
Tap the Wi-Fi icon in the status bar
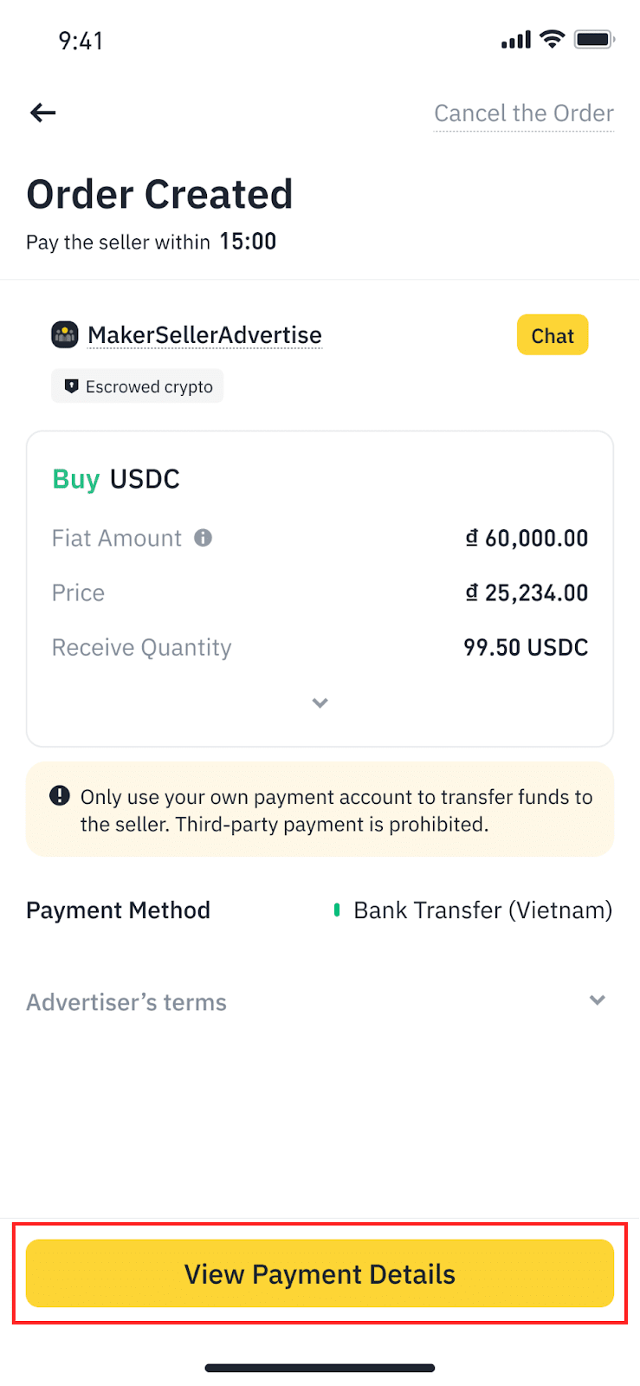552,39
